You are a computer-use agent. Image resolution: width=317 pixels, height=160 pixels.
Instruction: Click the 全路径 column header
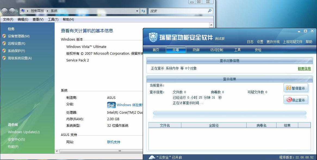214,125
